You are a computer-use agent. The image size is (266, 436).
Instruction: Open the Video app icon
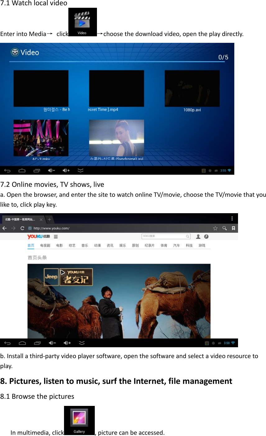click(82, 22)
